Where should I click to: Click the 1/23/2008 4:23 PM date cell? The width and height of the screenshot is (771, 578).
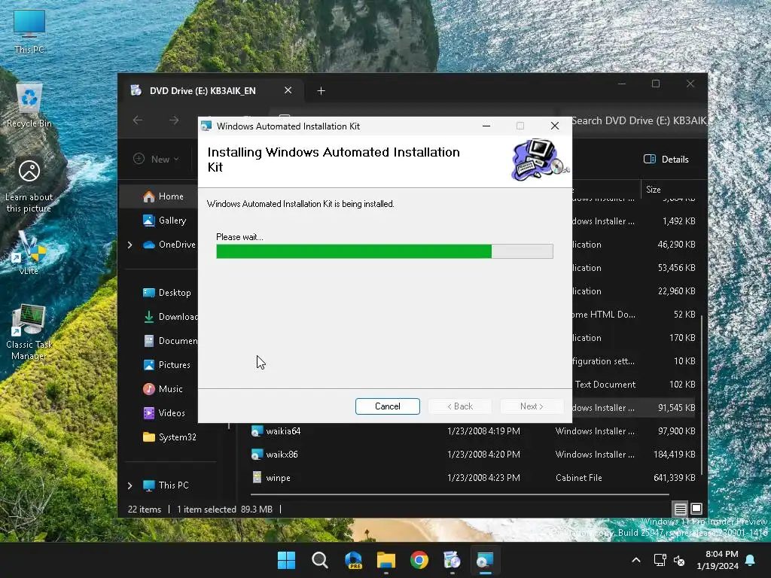tap(483, 478)
